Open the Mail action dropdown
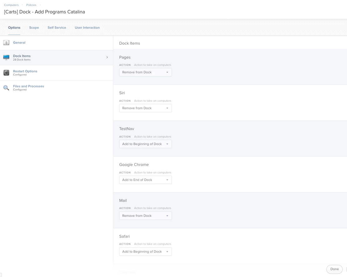347x277 pixels. [145, 216]
